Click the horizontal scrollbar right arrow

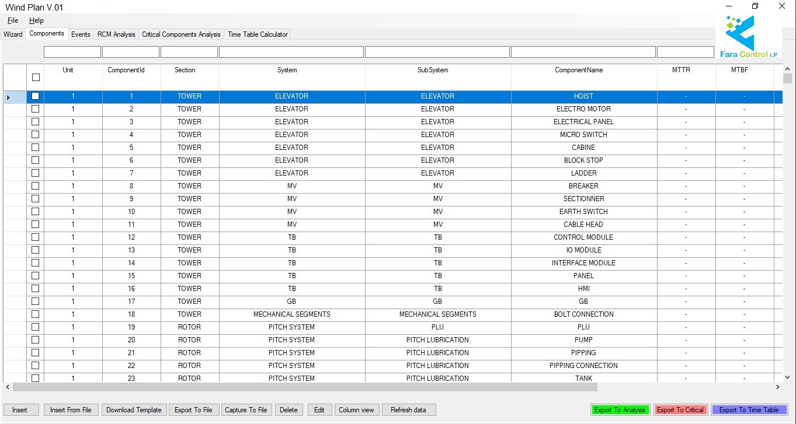click(x=777, y=387)
